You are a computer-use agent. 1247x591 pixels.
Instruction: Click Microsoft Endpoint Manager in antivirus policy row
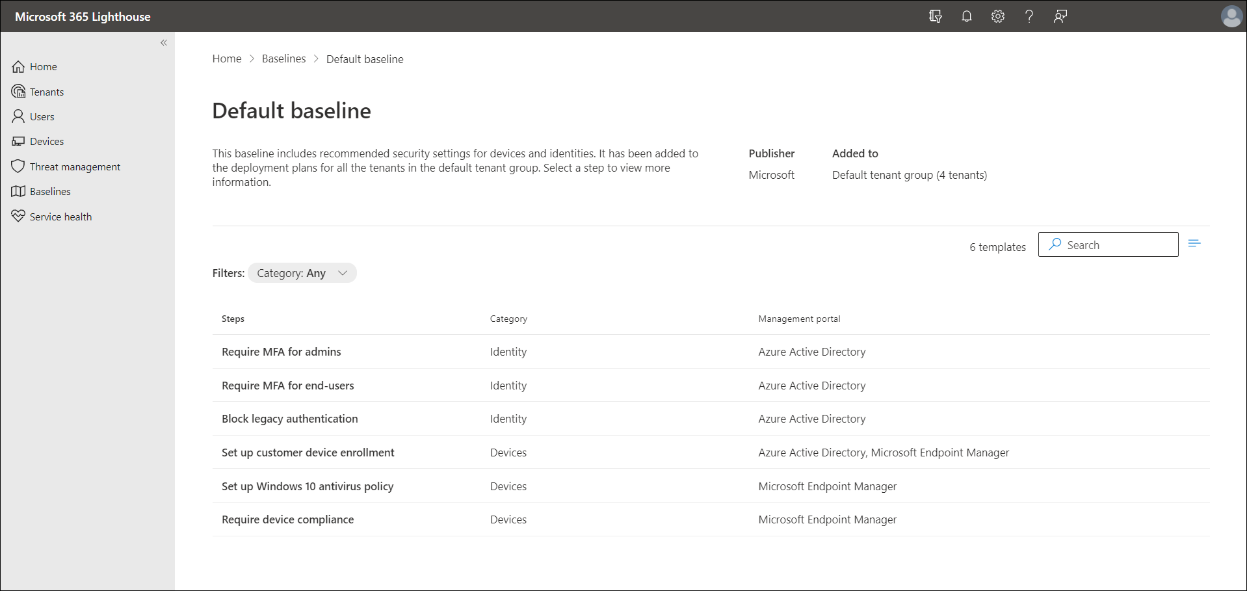828,486
